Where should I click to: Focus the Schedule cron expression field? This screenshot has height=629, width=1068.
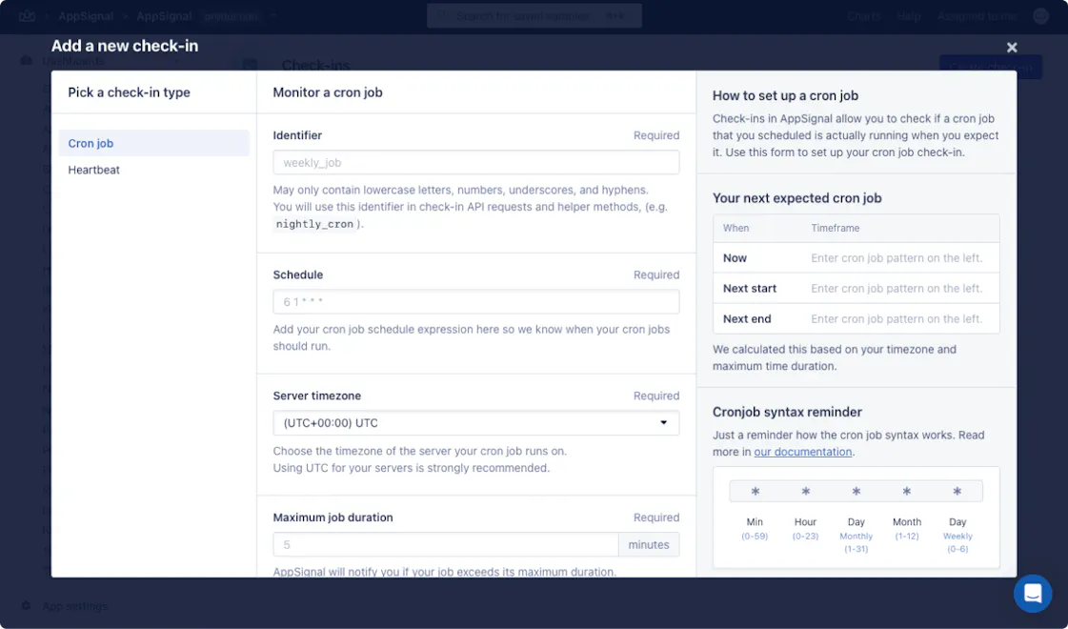pos(476,302)
